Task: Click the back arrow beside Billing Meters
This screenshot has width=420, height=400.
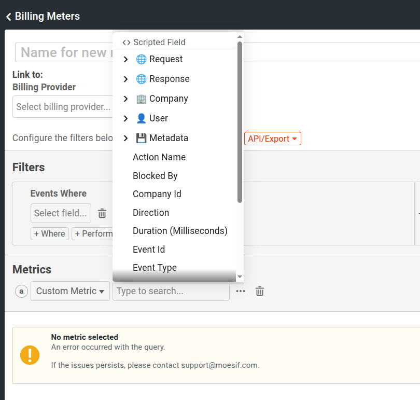Action: pyautogui.click(x=8, y=16)
